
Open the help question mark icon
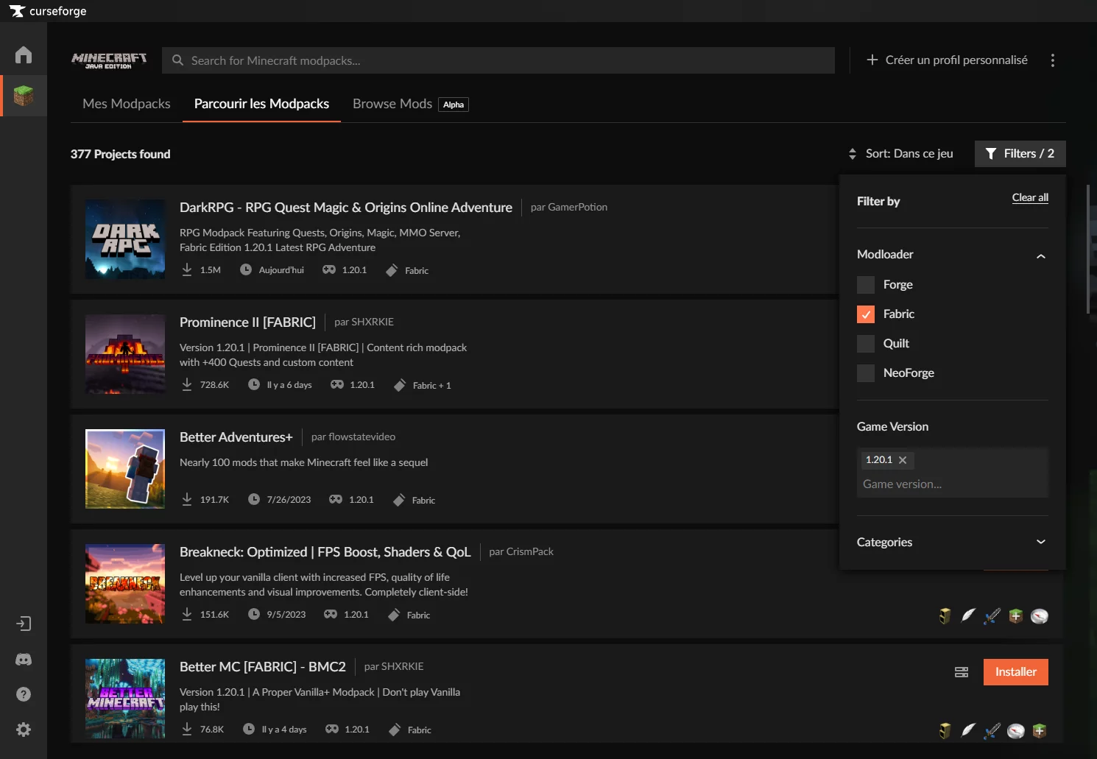[x=24, y=694]
